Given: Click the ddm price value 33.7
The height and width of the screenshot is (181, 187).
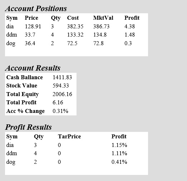Looking at the screenshot, I should coord(30,35).
